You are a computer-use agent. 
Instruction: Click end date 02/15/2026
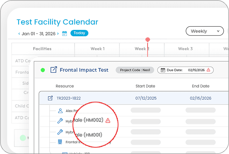[201, 98]
